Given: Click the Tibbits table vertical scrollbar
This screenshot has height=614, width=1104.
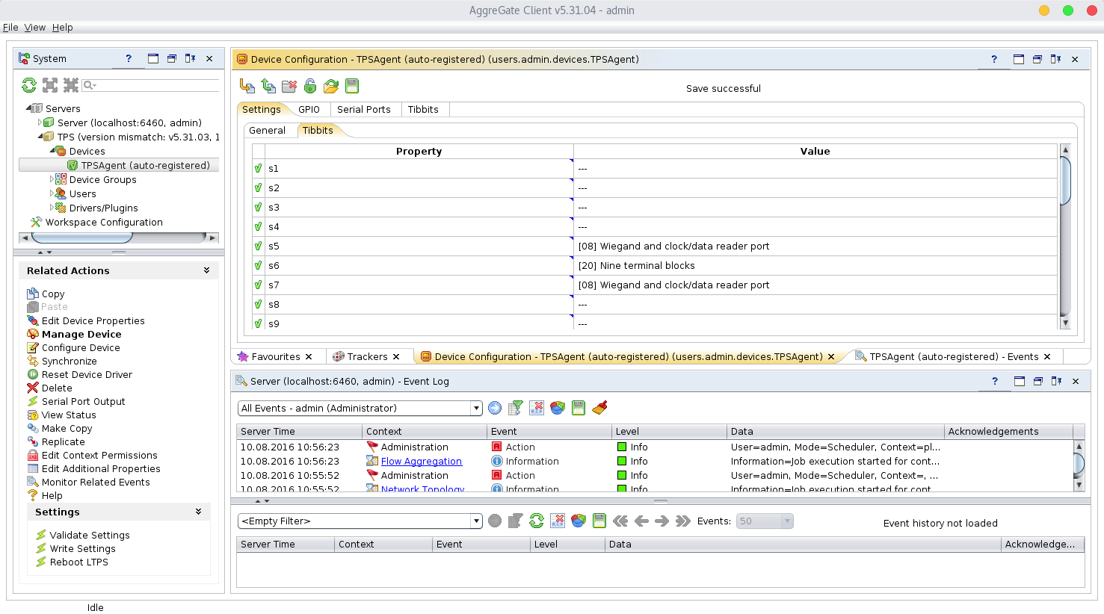Looking at the screenshot, I should (x=1065, y=181).
